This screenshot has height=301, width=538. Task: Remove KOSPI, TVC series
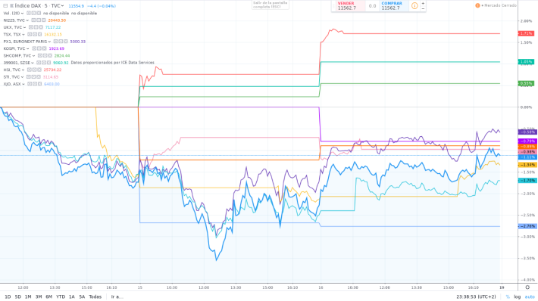click(44, 48)
